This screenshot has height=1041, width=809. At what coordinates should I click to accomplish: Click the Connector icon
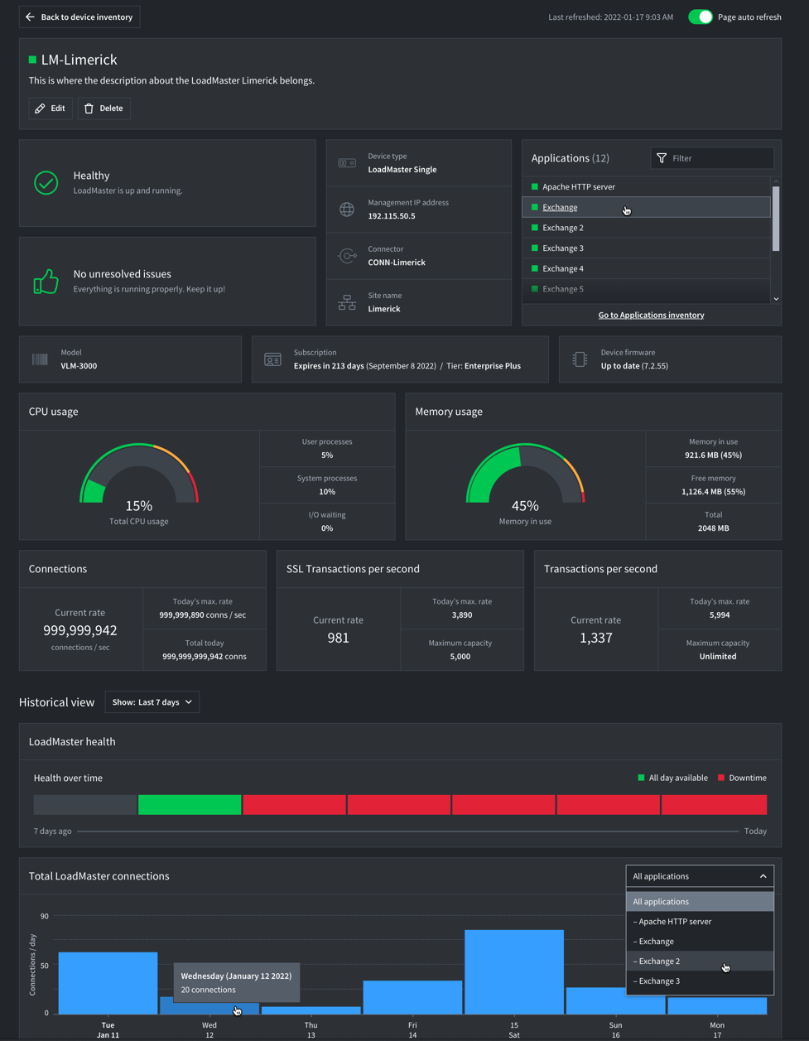click(347, 256)
